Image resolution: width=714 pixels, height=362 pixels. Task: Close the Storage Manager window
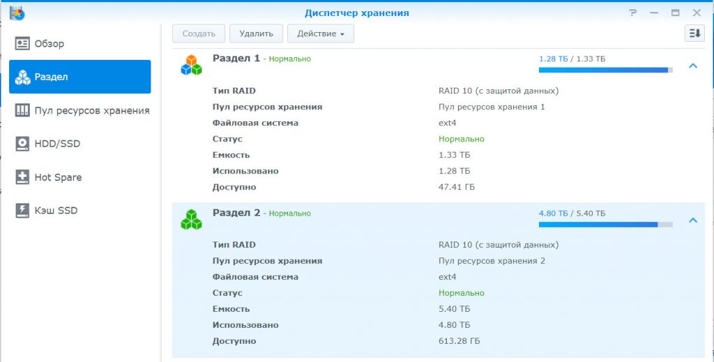(697, 13)
